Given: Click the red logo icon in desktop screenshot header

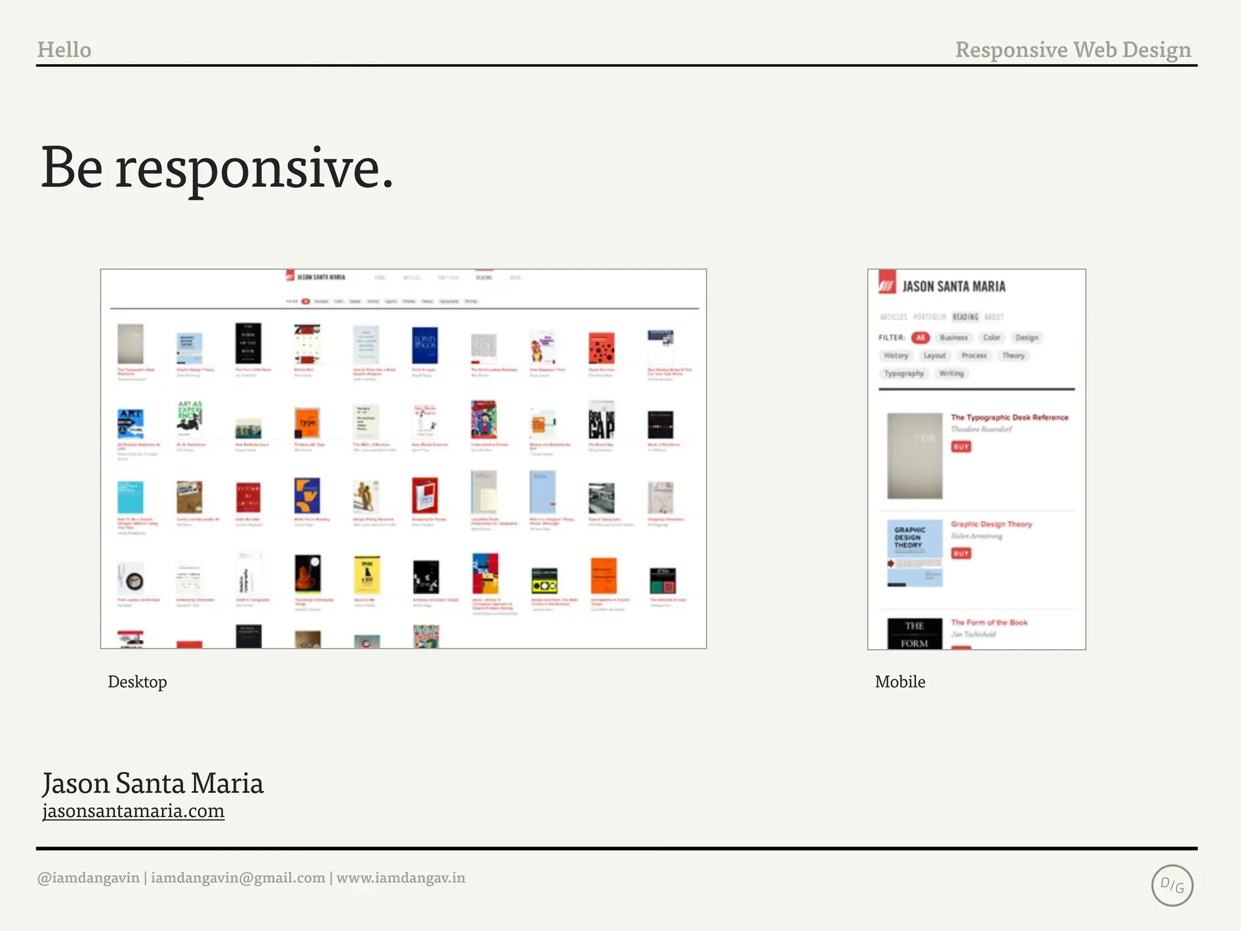Looking at the screenshot, I should tap(290, 276).
